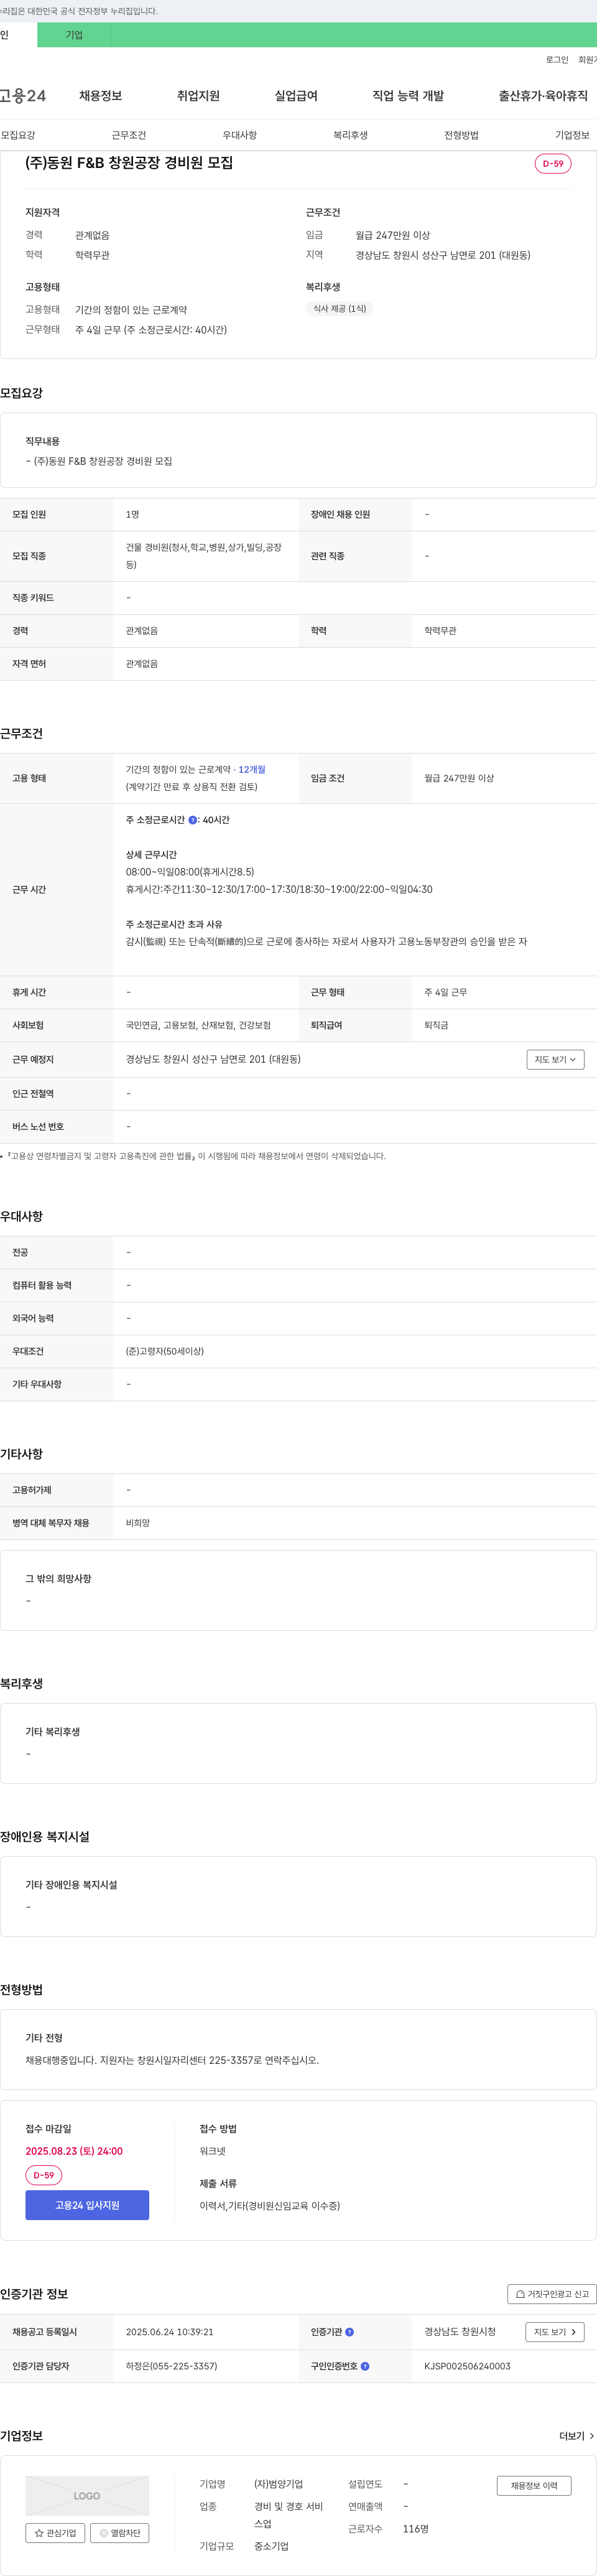Click the 퇴직금 value in 퇴직급여 row
The image size is (597, 2576).
point(436,1026)
